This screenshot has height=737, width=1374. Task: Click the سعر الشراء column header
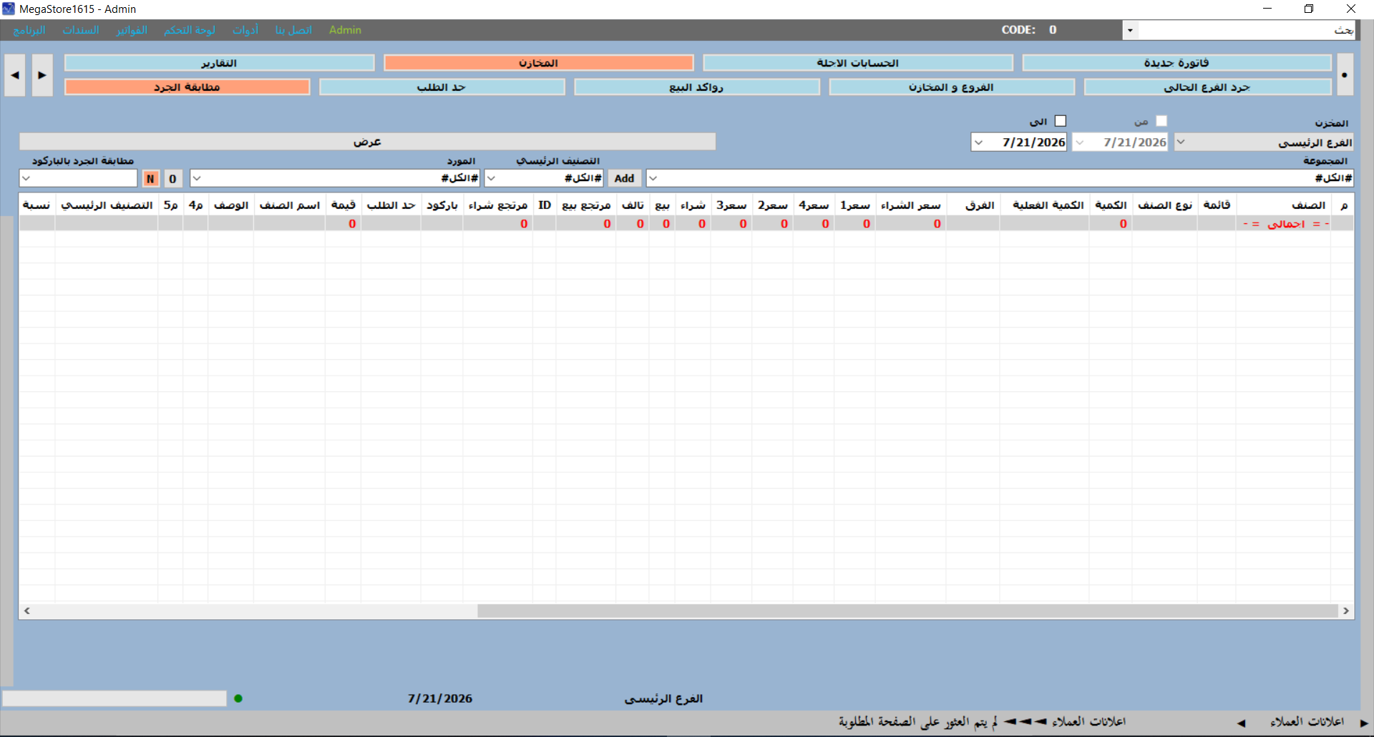pos(910,205)
